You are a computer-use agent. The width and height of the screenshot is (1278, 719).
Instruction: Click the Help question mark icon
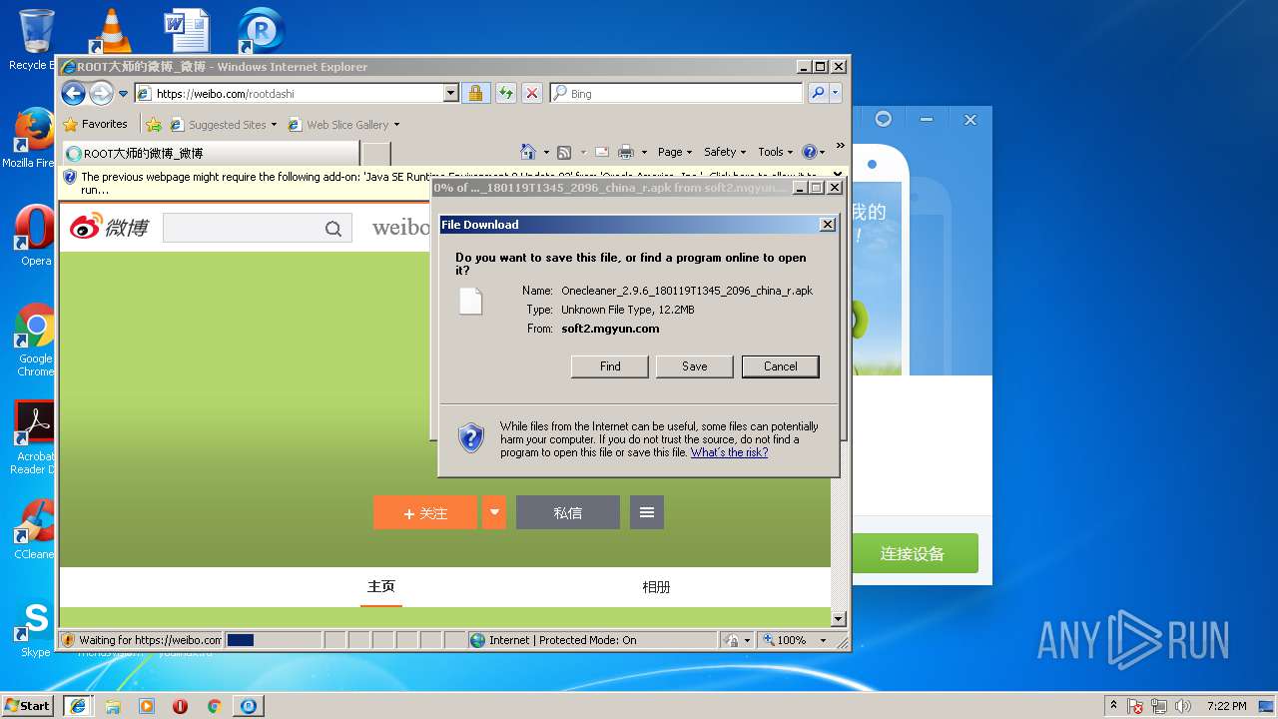[810, 152]
